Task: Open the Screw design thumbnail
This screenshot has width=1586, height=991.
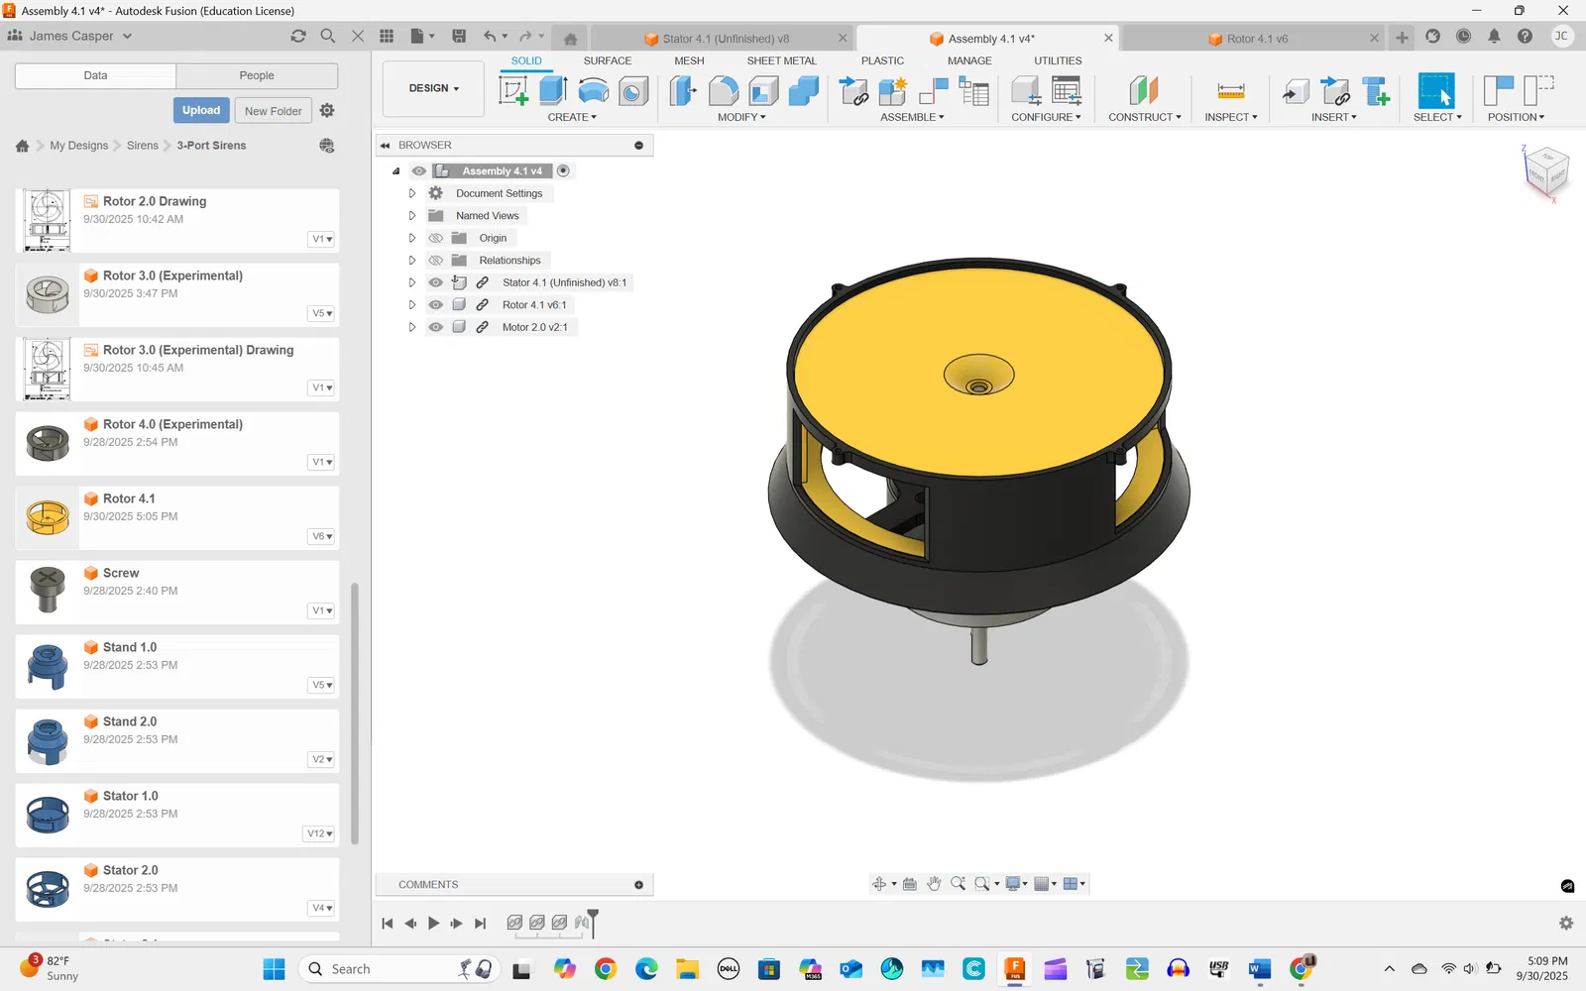Action: pos(48,591)
